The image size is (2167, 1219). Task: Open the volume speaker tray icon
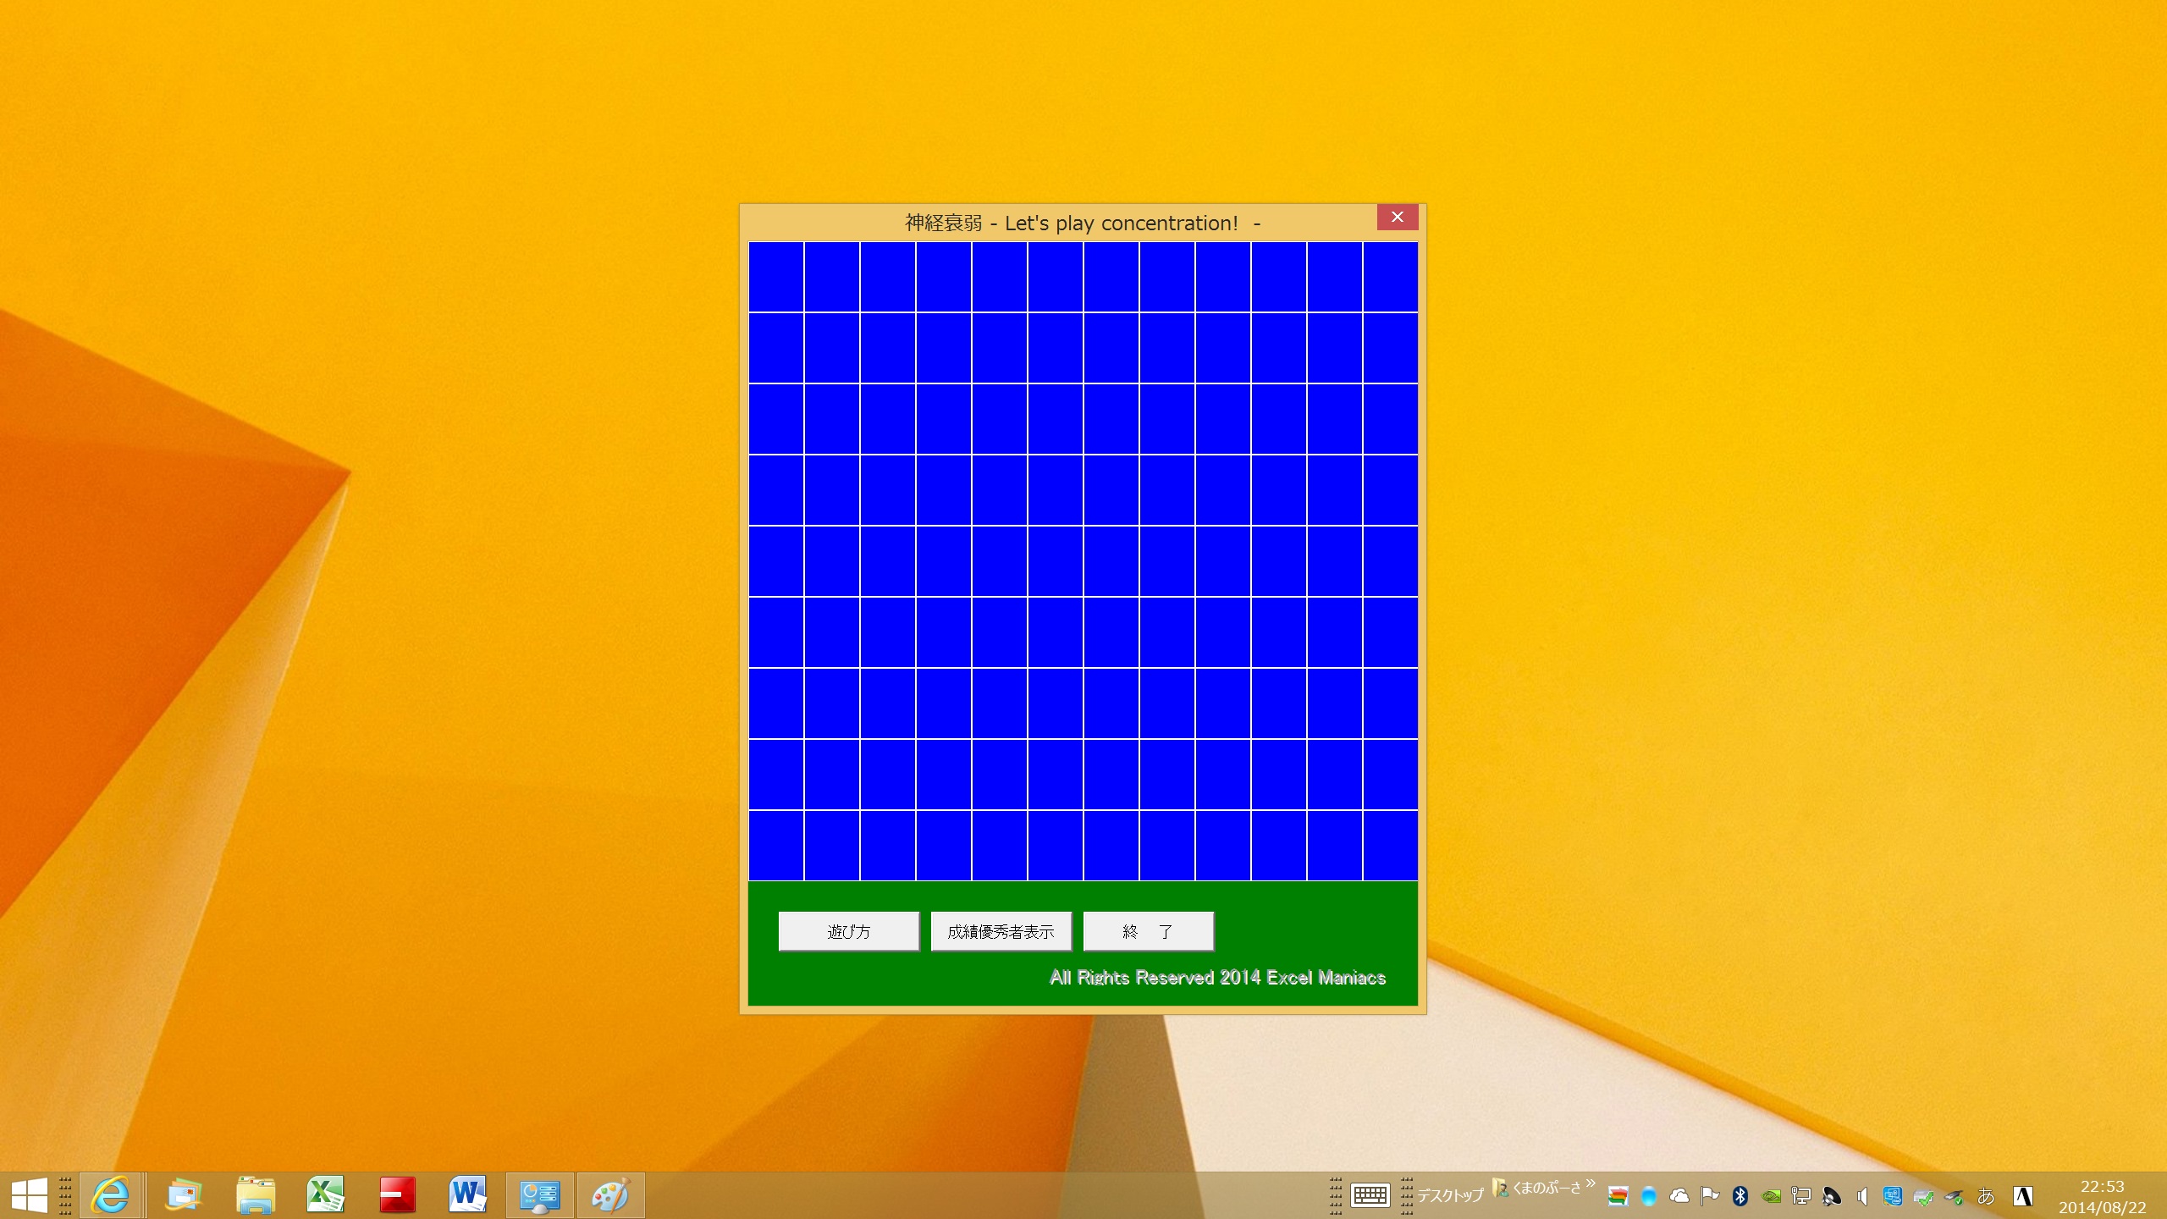[x=1862, y=1195]
